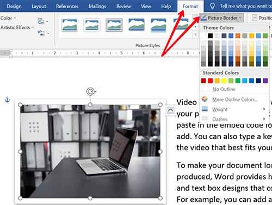The width and height of the screenshot is (272, 205).
Task: Open the References tab
Action: click(x=67, y=7)
